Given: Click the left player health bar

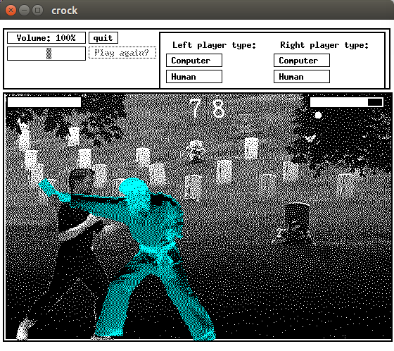Looking at the screenshot, I should coord(44,102).
